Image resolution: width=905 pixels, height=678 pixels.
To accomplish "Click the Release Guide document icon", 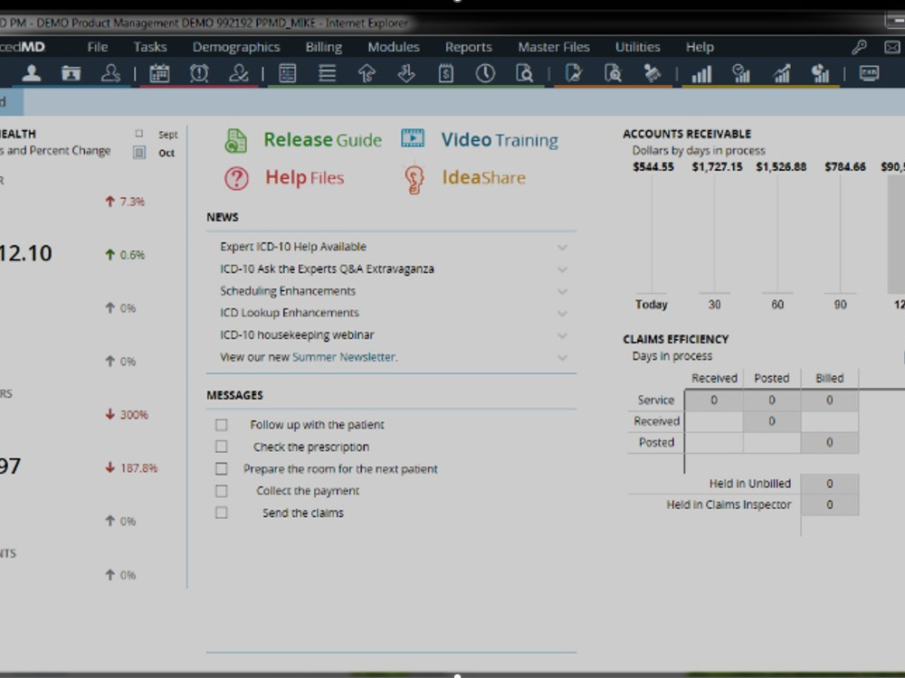I will click(x=235, y=141).
